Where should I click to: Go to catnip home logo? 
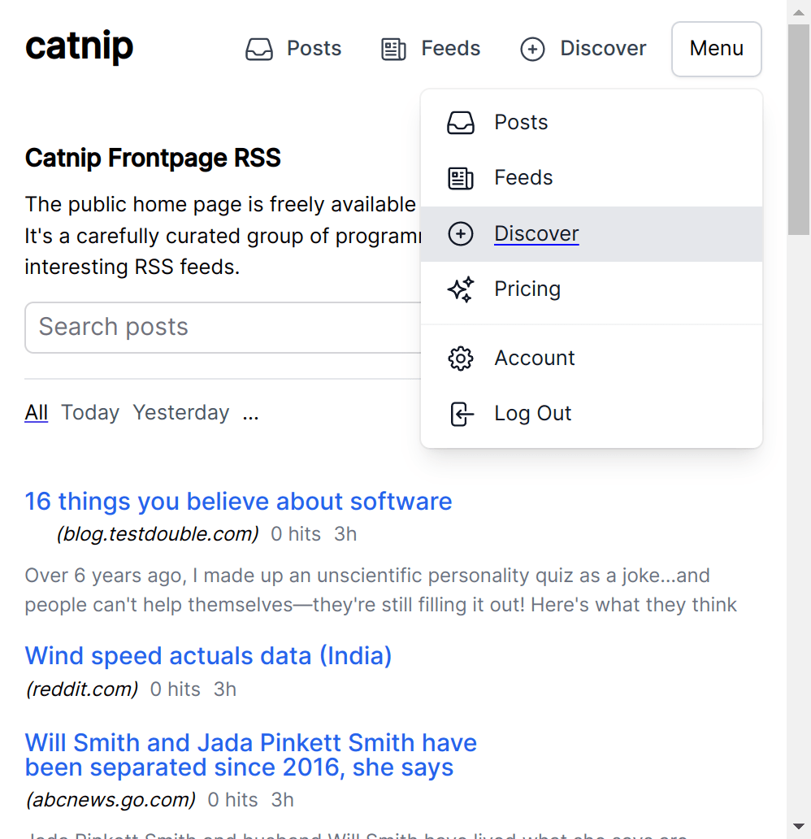(80, 46)
